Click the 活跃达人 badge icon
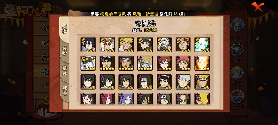This screenshot has height=125, width=278. point(237,50)
